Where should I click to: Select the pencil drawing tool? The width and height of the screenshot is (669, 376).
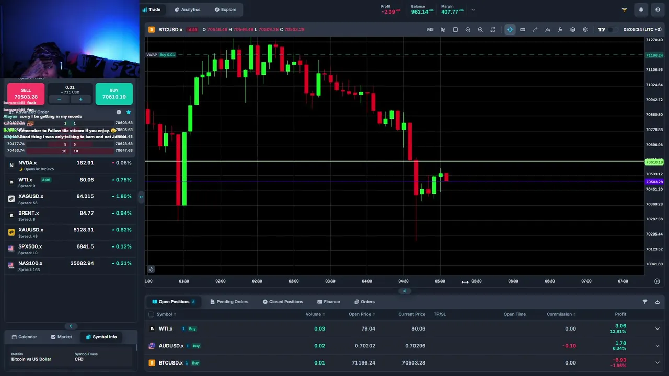click(535, 30)
